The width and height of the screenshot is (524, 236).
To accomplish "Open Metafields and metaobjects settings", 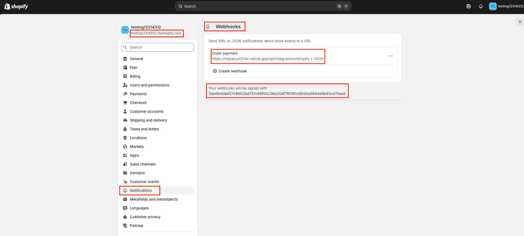I will click(x=153, y=199).
